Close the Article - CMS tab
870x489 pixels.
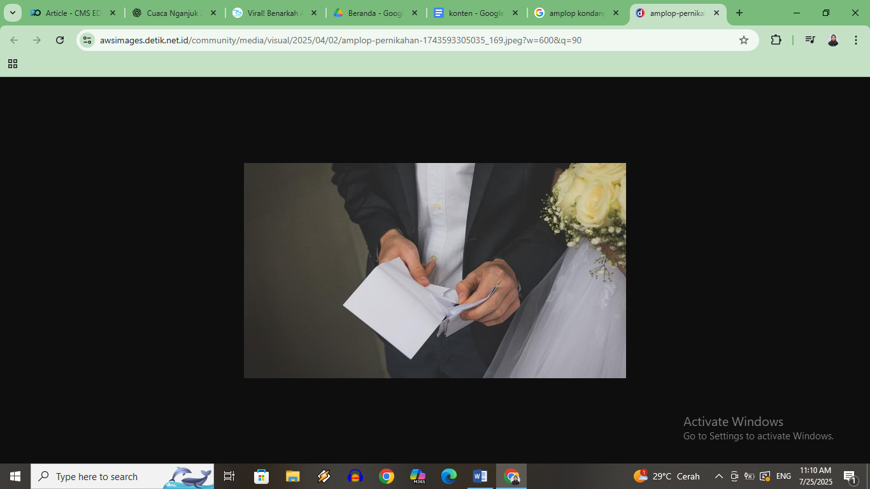click(x=113, y=13)
